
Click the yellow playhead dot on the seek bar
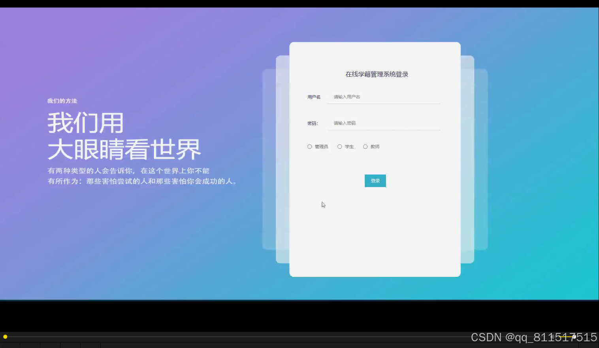[x=5, y=337]
